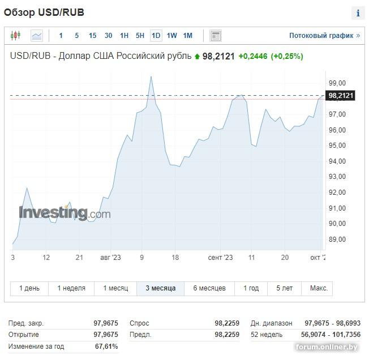Select the "1 год" range tab
The image size is (369, 359).
click(251, 288)
